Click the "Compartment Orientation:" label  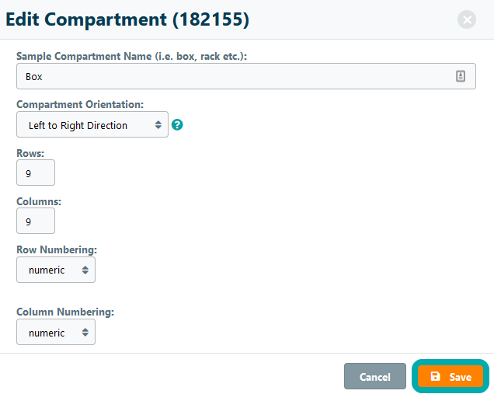pos(80,104)
